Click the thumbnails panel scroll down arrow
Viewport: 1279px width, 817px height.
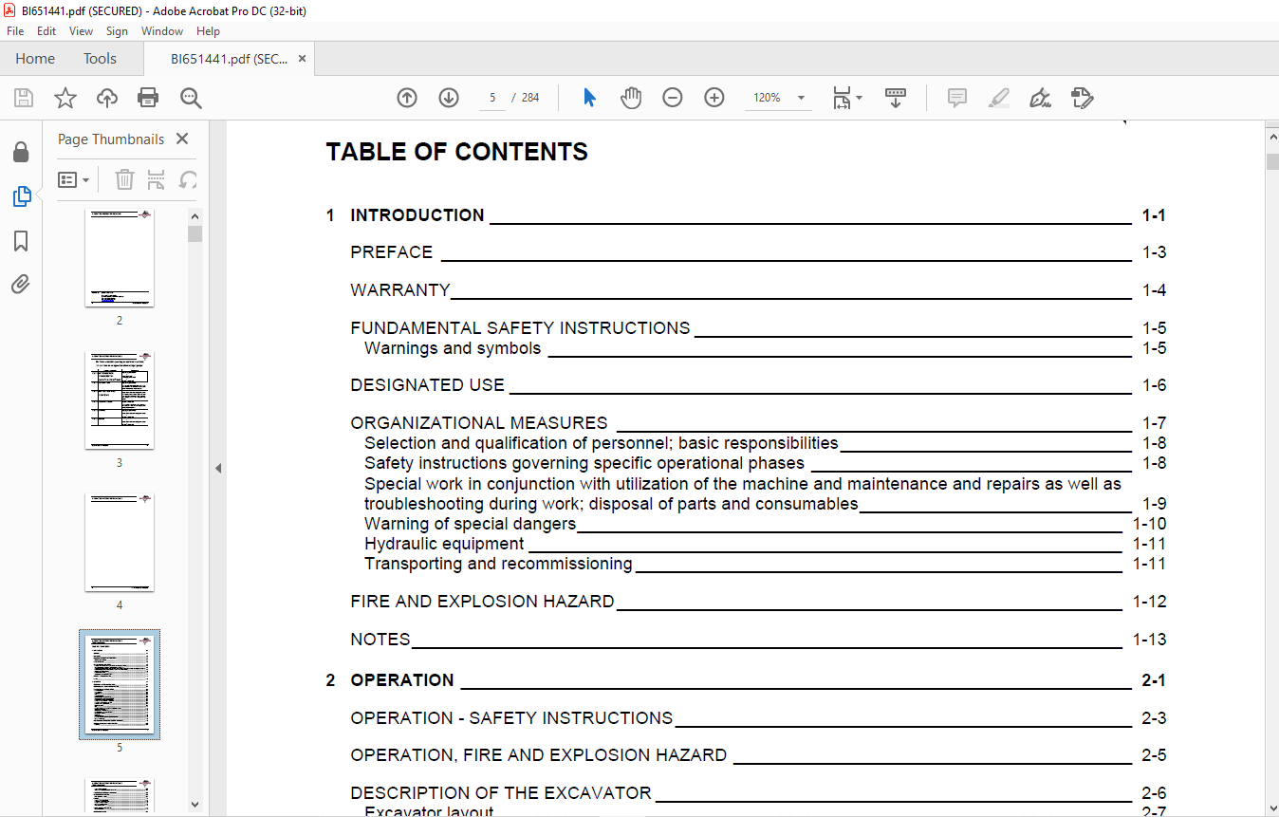pos(195,805)
